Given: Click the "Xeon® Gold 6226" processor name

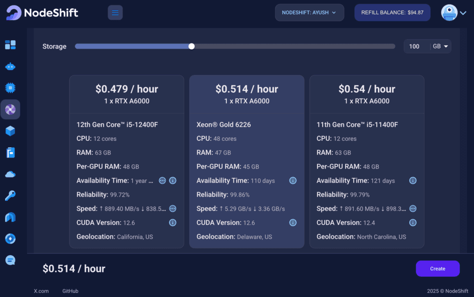Looking at the screenshot, I should point(224,125).
